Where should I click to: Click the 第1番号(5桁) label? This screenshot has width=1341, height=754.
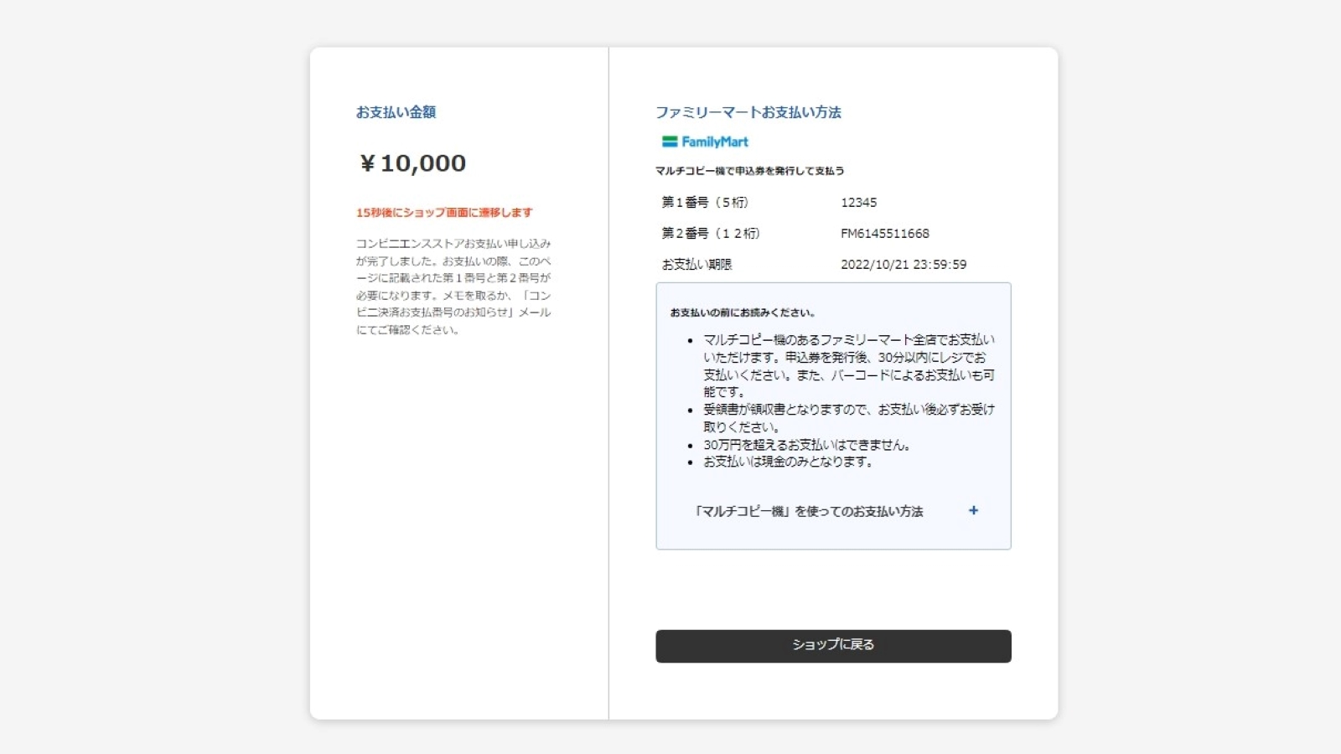[x=705, y=203]
